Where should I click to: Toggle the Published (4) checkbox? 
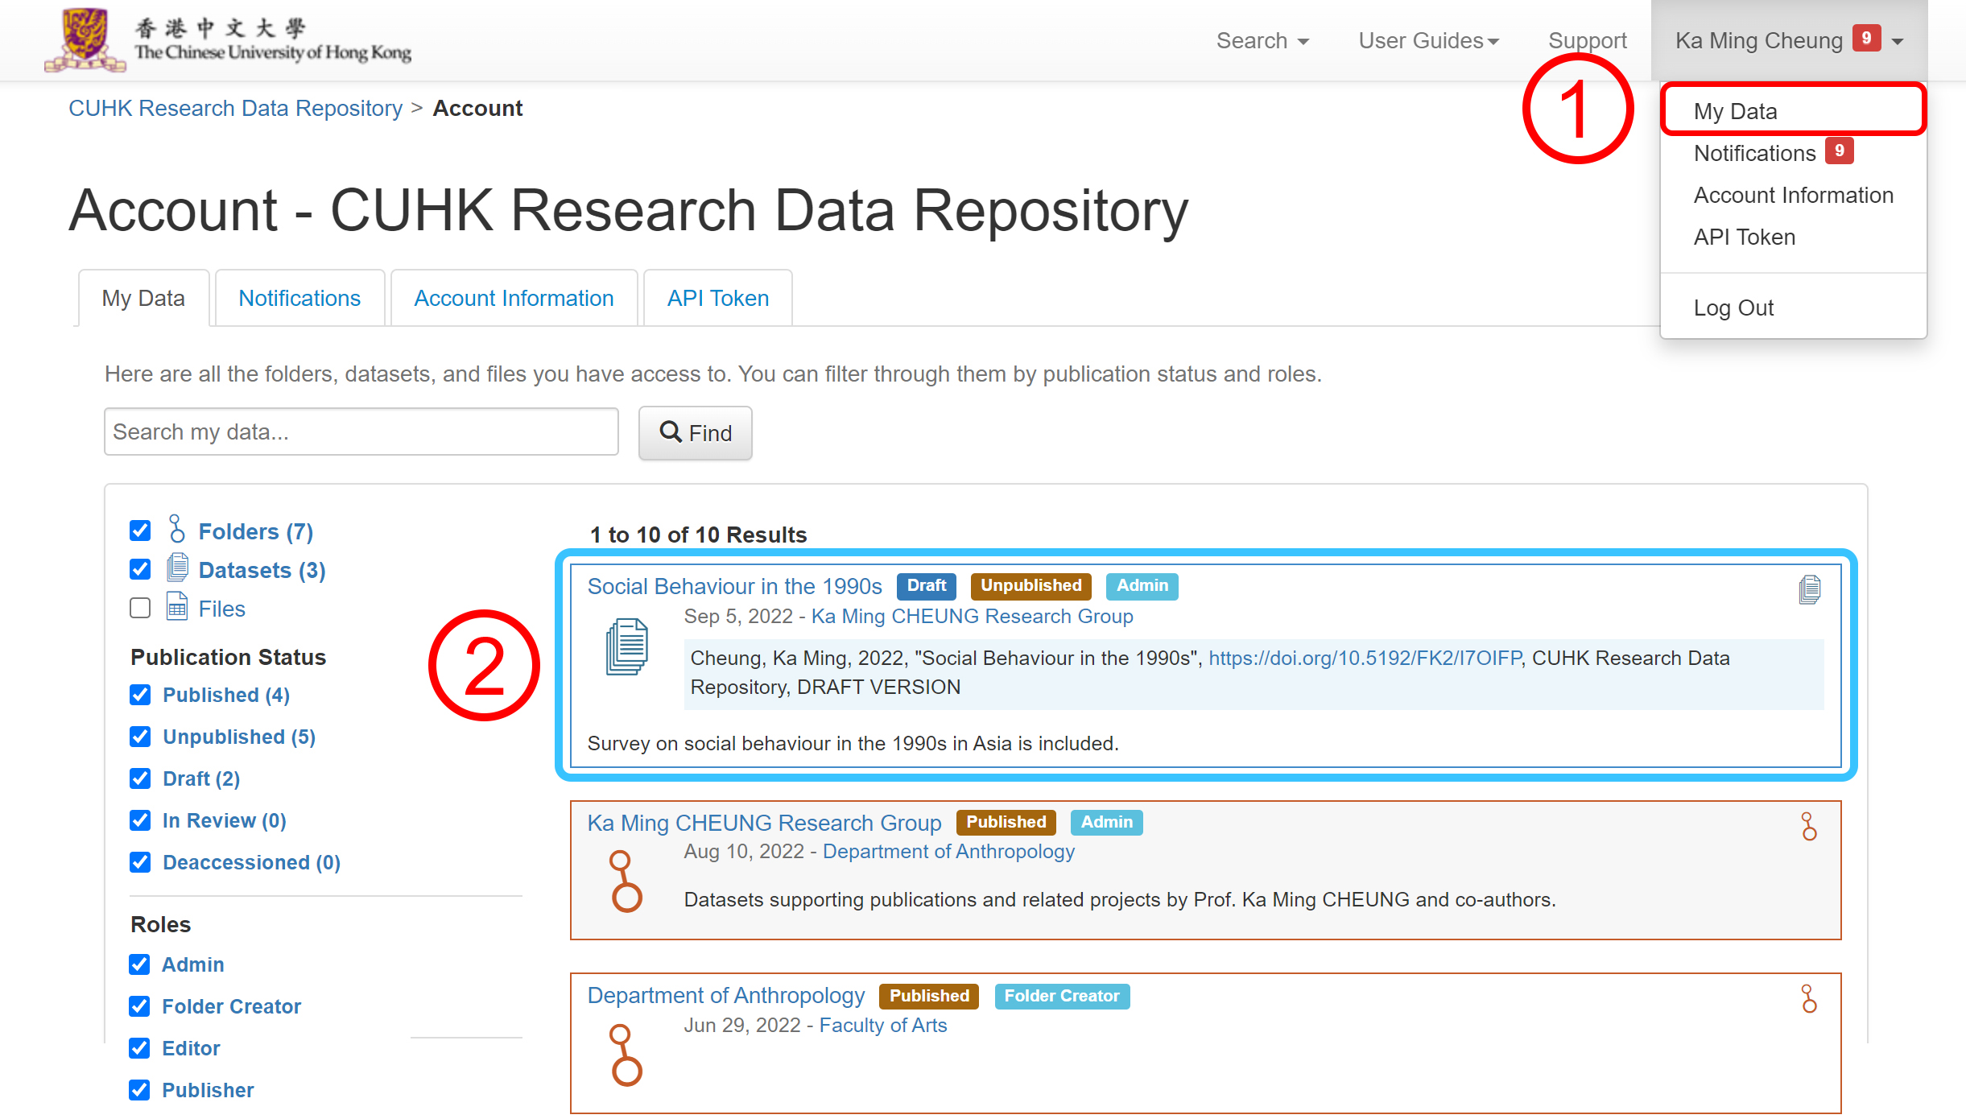tap(140, 695)
